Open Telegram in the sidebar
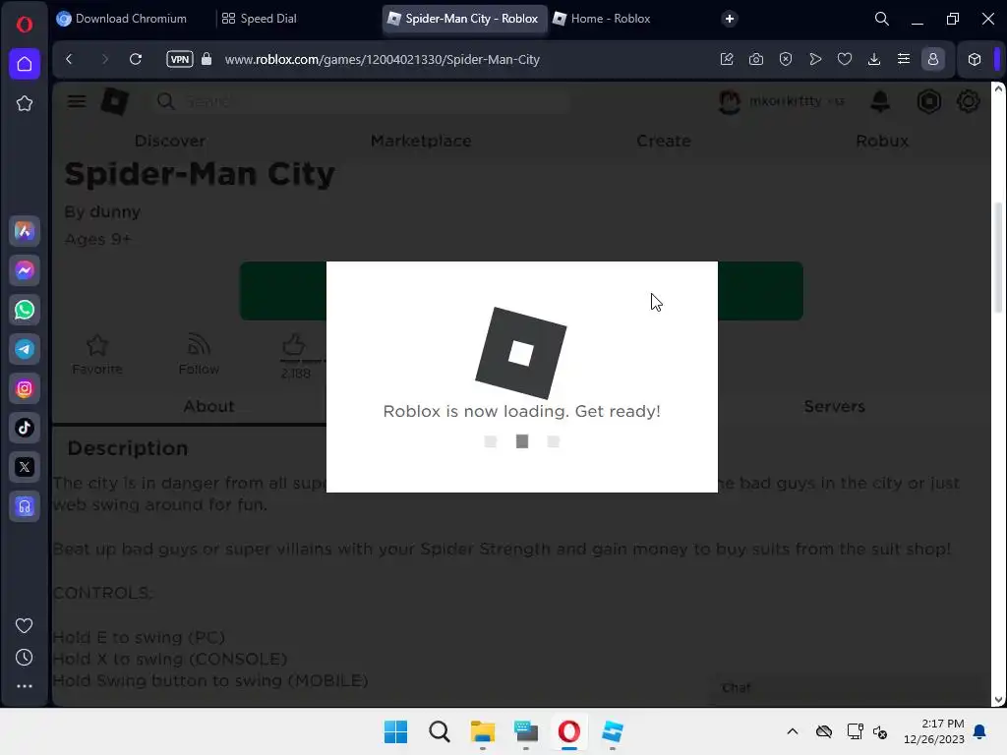 click(x=25, y=349)
